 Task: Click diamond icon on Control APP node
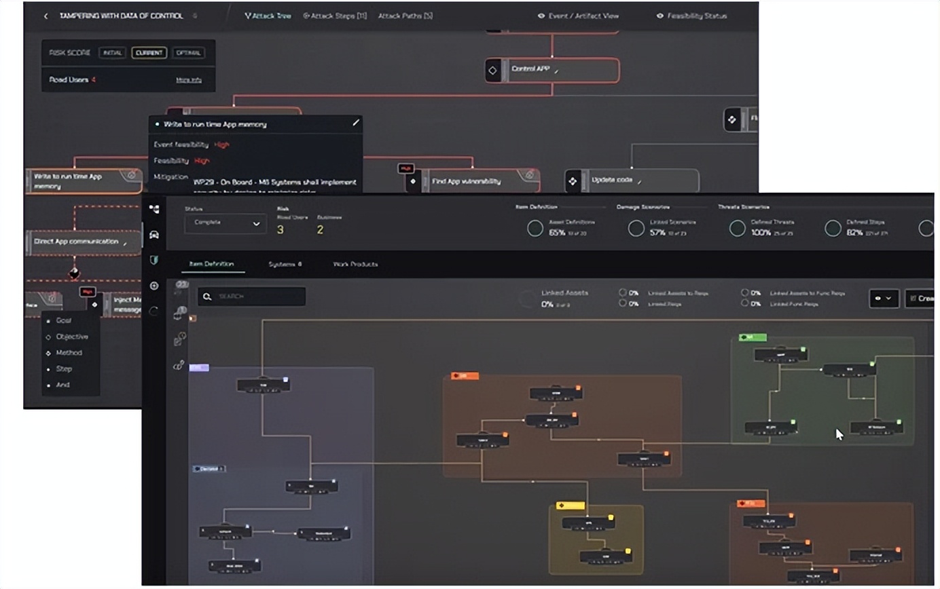[493, 70]
